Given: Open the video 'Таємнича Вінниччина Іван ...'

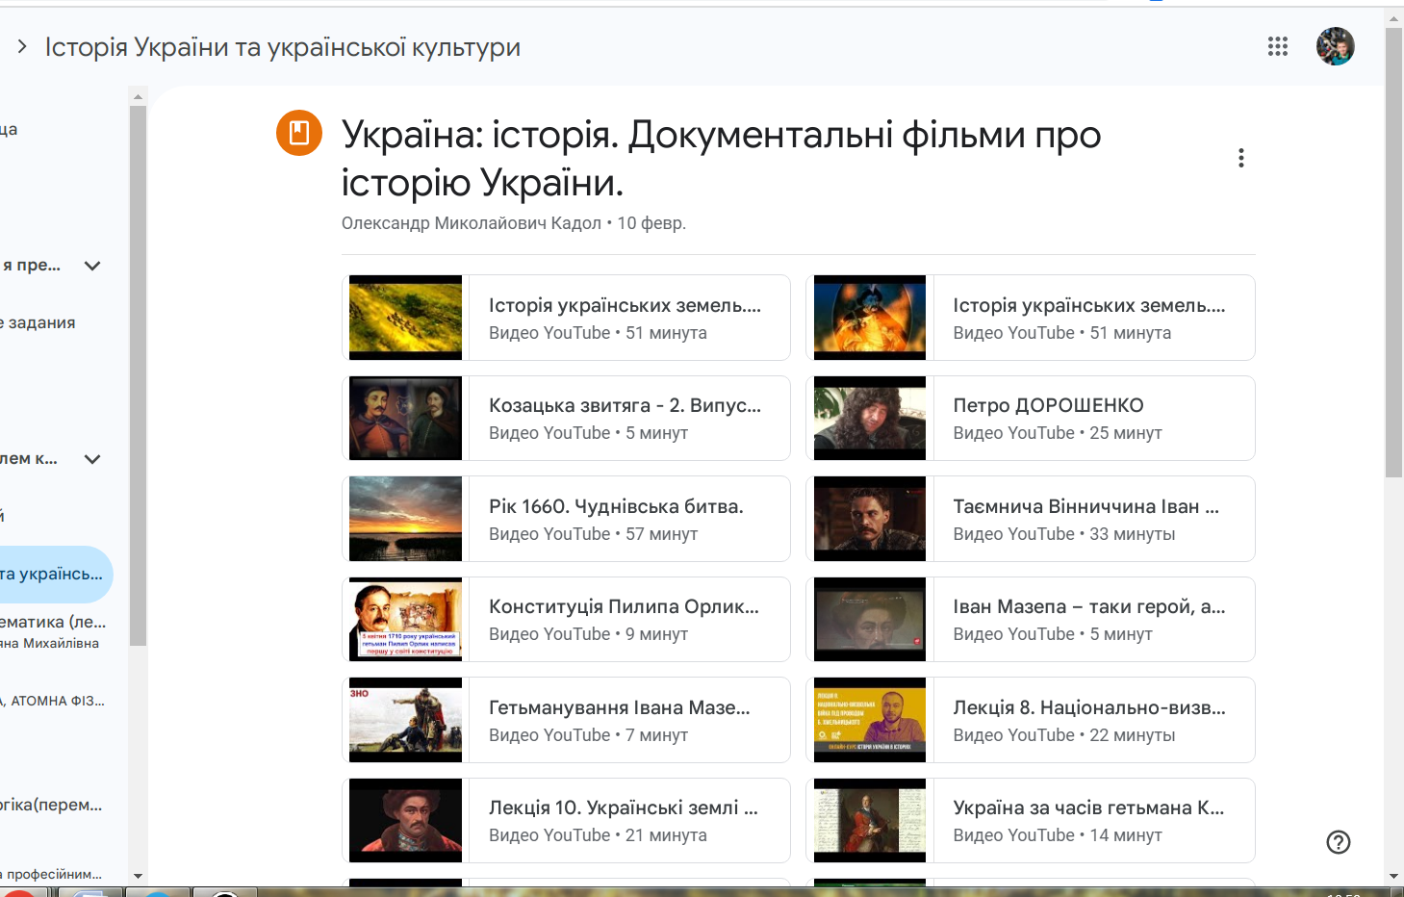Looking at the screenshot, I should click(1031, 519).
